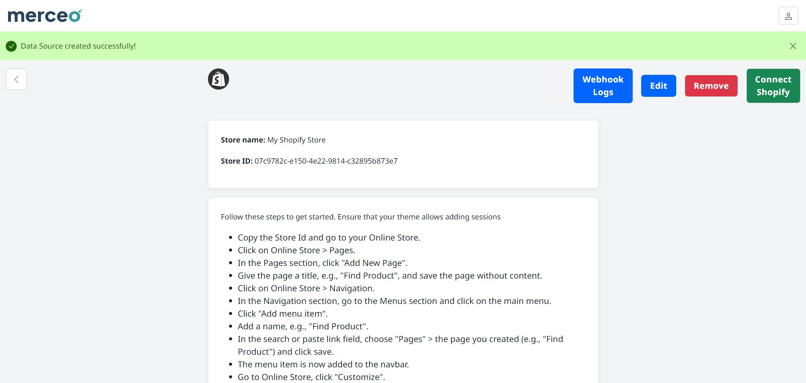Click step "The menu item is now added to the navbar."
The height and width of the screenshot is (383, 806).
point(323,364)
